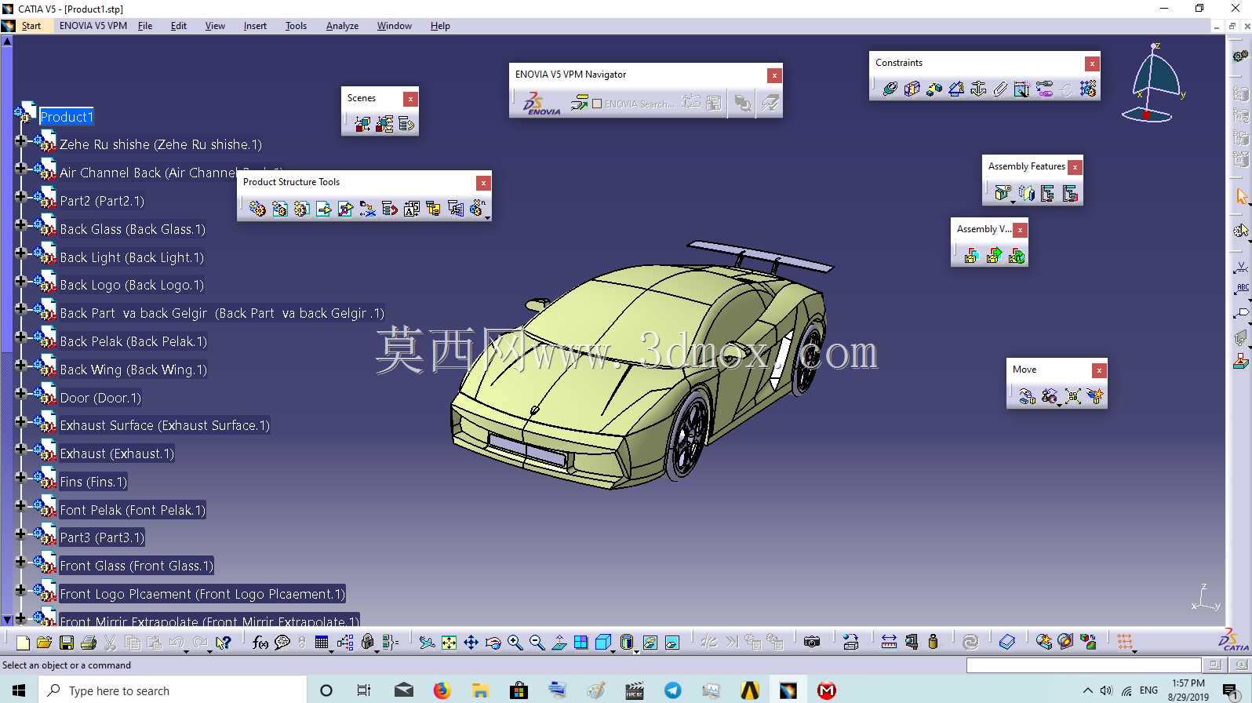Close the Move toolbar
Screen dimensions: 1252x703
[1100, 370]
